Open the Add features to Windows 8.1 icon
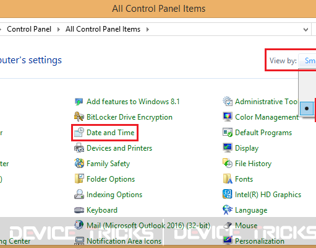The height and width of the screenshot is (248, 316). click(79, 102)
